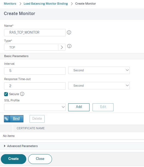144x167 pixels.
Task: Click the Bind certificate button
Action: [14, 119]
